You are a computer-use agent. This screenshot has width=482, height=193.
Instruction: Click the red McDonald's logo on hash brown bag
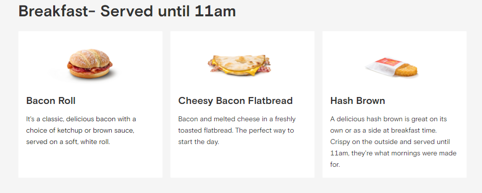388,61
